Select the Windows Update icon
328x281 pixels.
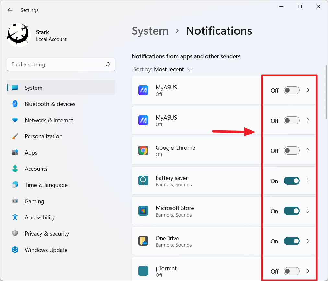pyautogui.click(x=15, y=250)
